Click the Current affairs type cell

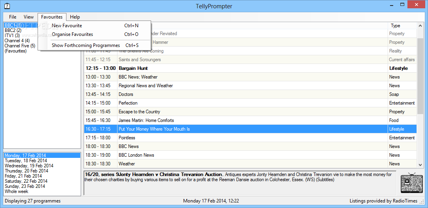click(x=402, y=60)
